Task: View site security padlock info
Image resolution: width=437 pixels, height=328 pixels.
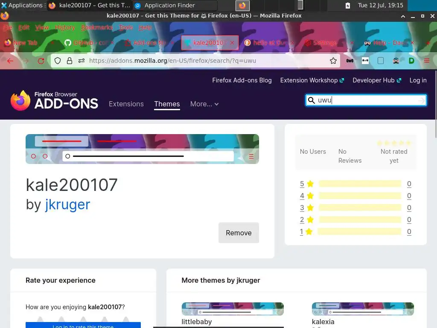Action: click(x=70, y=61)
